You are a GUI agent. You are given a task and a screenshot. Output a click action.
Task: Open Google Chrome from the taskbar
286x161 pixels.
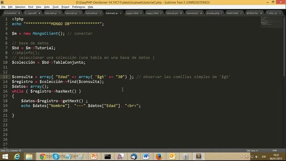(43, 157)
